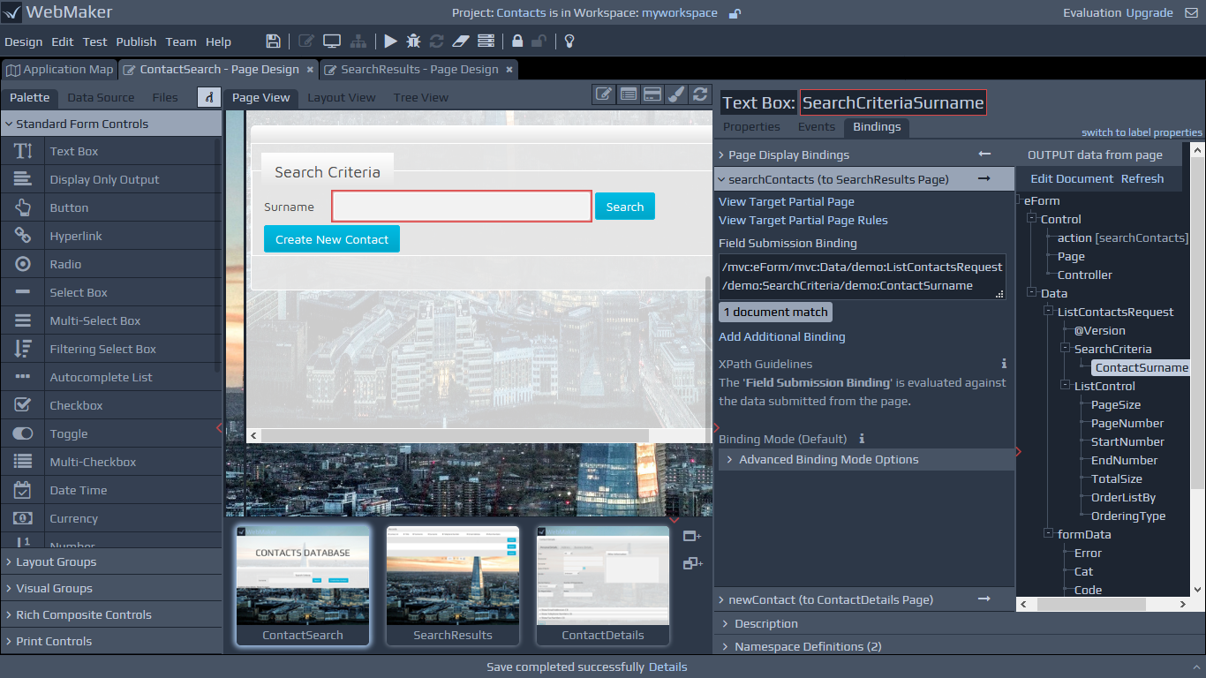This screenshot has width=1206, height=678.
Task: Expand Rich Composite Controls section
Action: click(x=110, y=614)
